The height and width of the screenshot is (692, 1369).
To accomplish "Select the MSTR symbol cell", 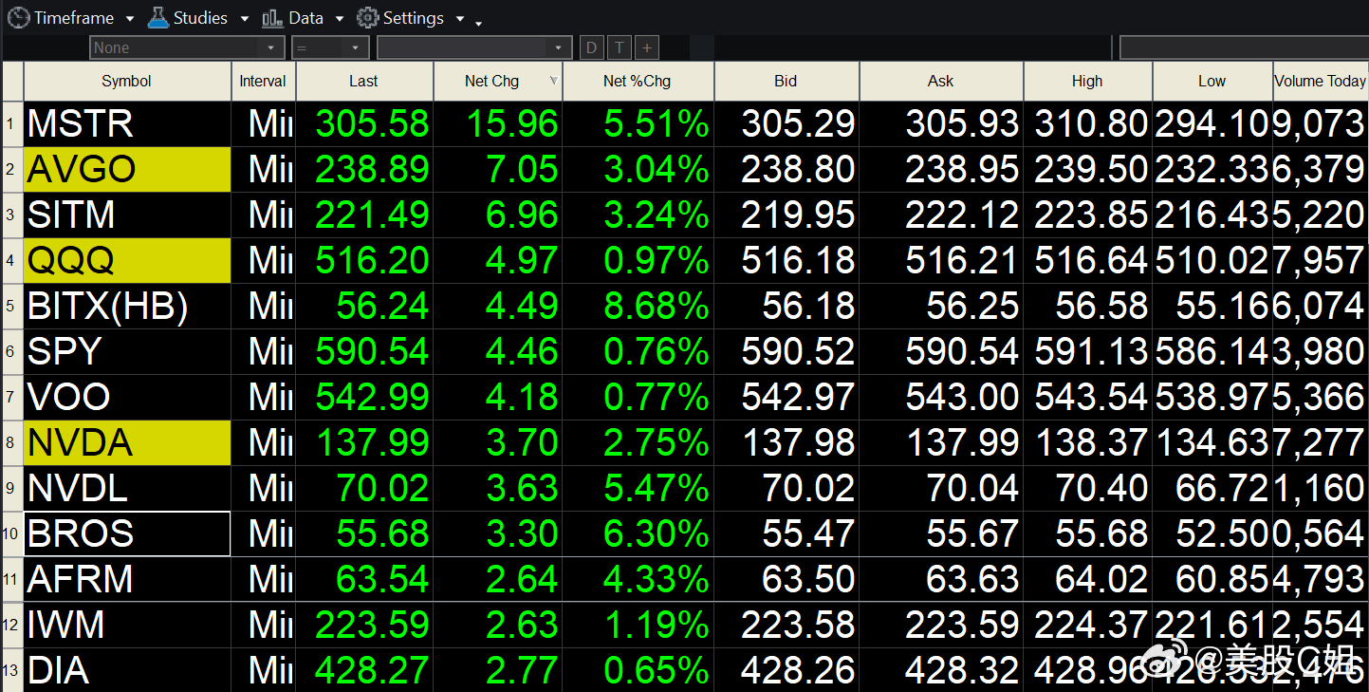I will point(127,123).
